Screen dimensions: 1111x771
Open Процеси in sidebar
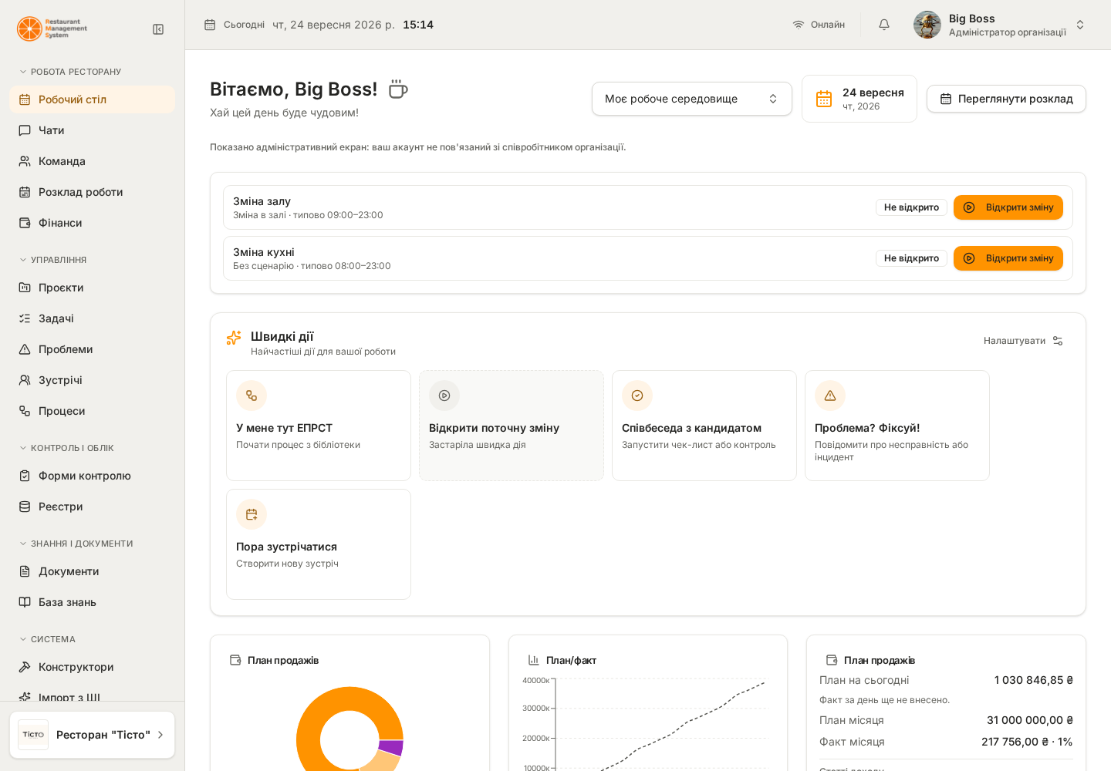coord(93,411)
